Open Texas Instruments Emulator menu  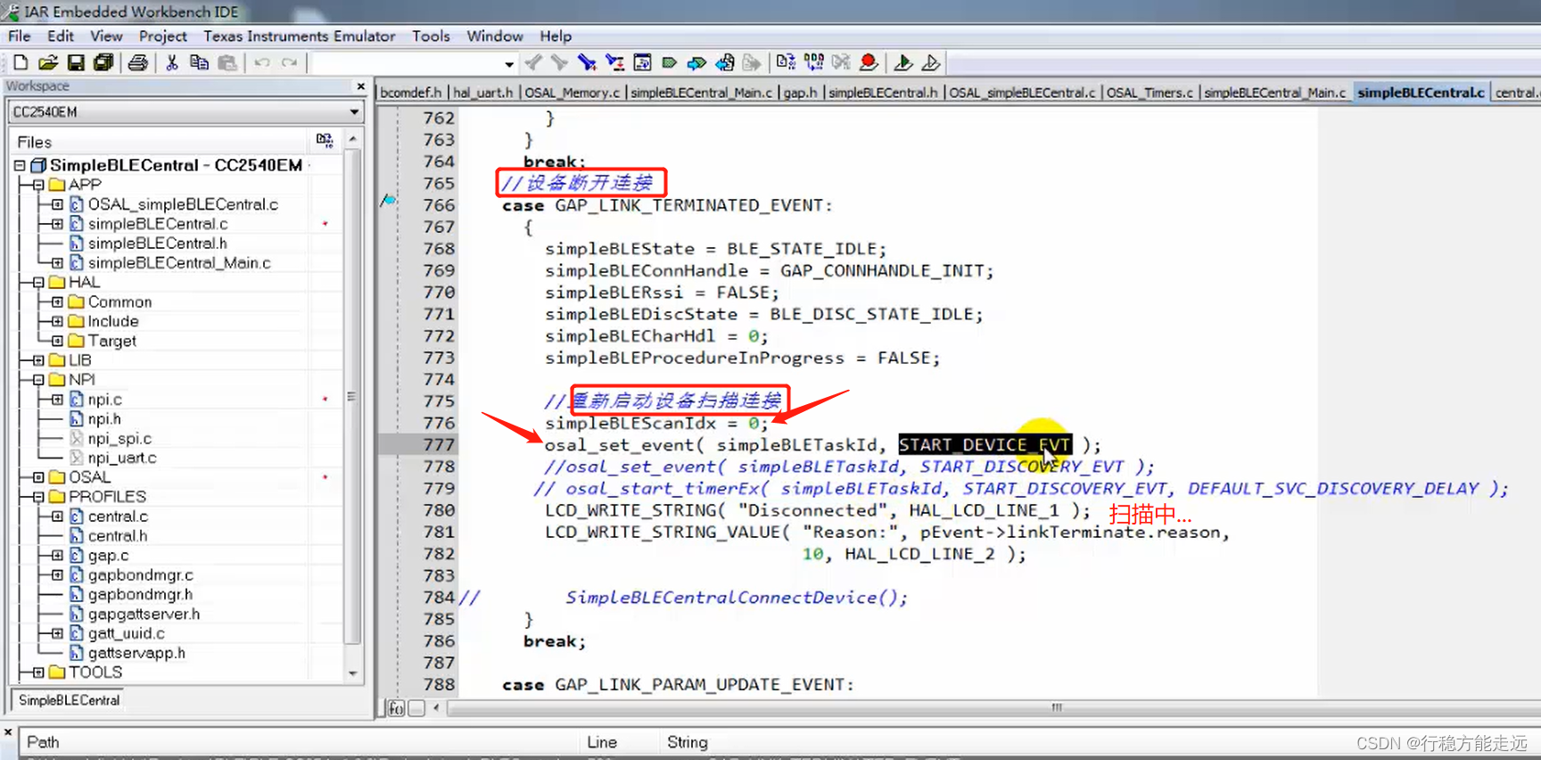(x=300, y=37)
